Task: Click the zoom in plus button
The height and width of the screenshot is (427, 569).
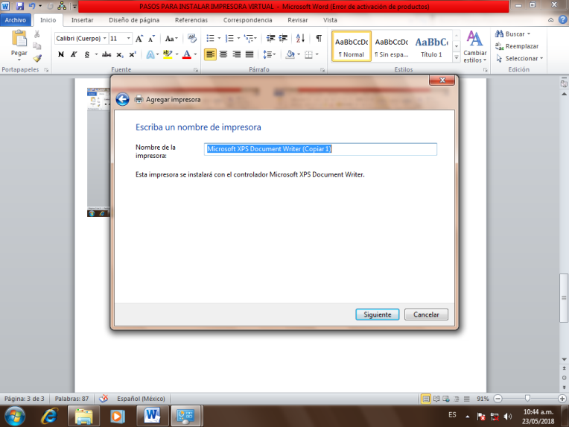Action: click(x=562, y=399)
